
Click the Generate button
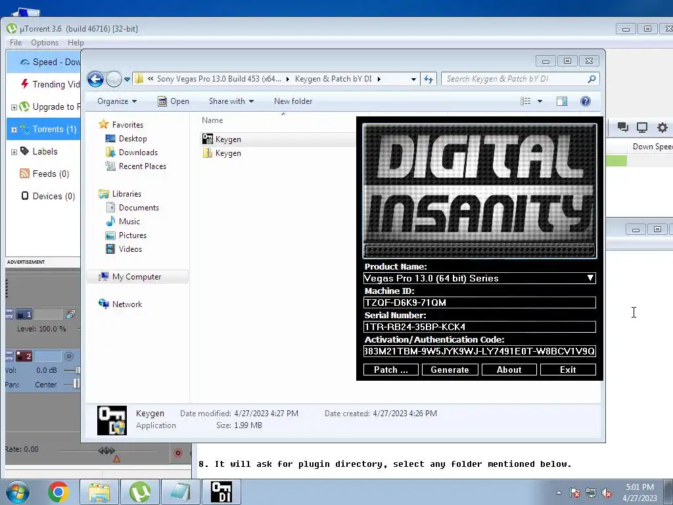point(450,370)
